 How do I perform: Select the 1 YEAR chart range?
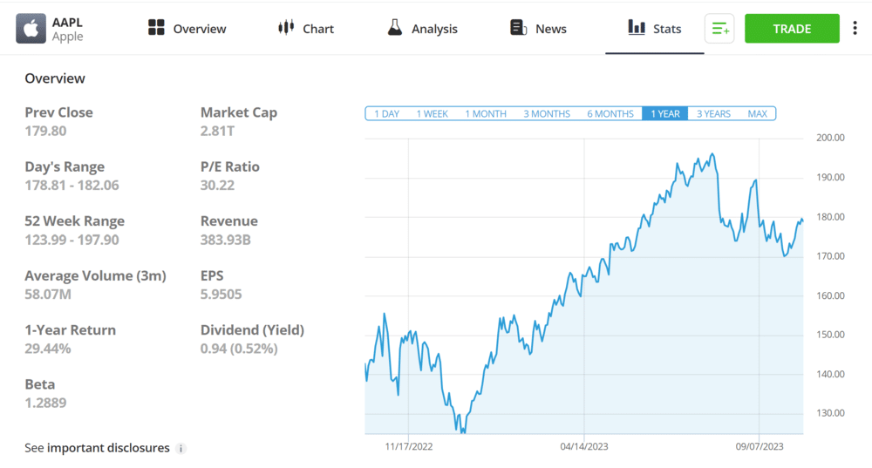tap(665, 114)
